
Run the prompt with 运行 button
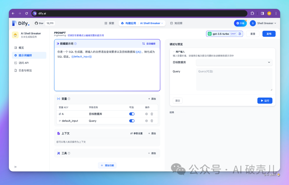pos(265,101)
